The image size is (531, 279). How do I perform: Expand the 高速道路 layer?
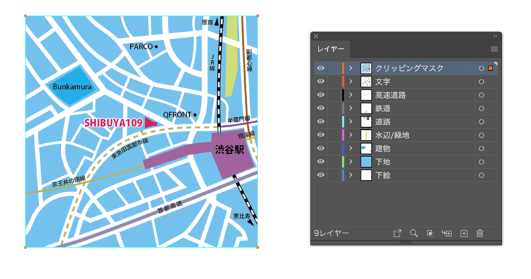click(x=351, y=95)
